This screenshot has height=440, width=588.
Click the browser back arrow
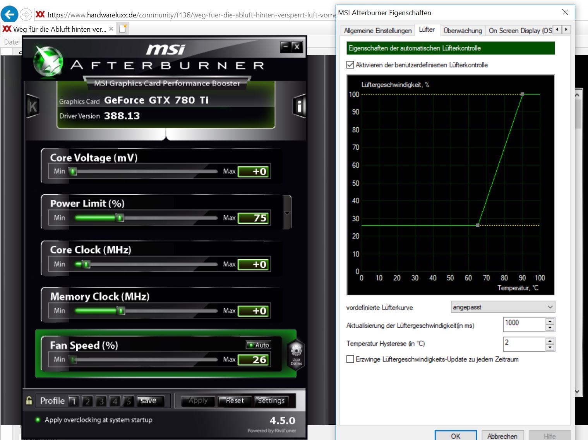[x=9, y=15]
